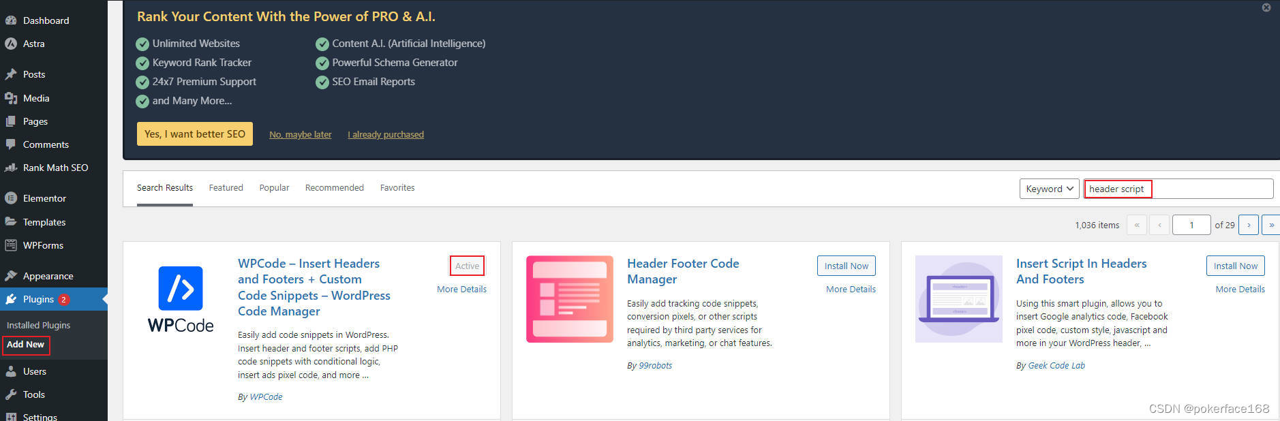Screen dimensions: 1280x421
Task: Click the Dashboard gauge icon in sidebar
Action: [x=11, y=20]
